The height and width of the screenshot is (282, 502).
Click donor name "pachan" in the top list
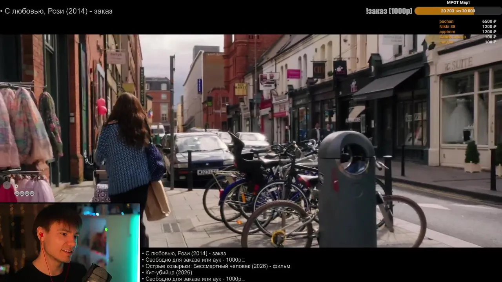tap(446, 22)
